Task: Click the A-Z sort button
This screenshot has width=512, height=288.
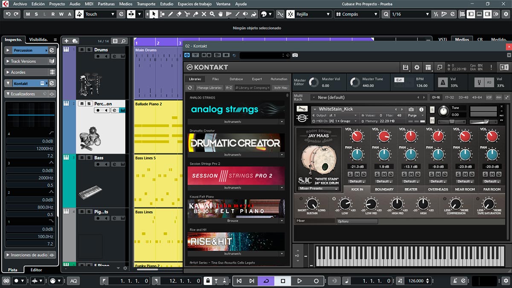Action: pos(229,88)
